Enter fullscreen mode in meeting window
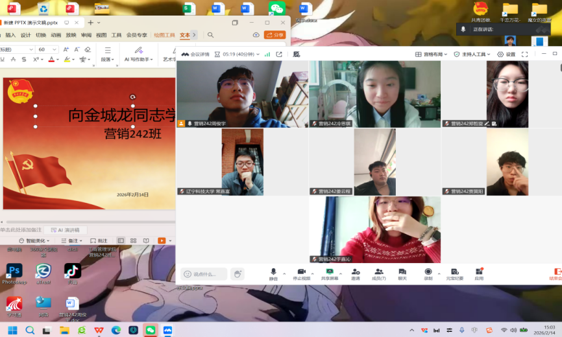 coord(524,54)
